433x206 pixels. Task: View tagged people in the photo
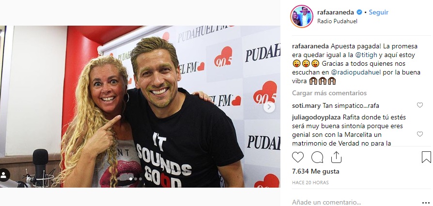coord(4,175)
